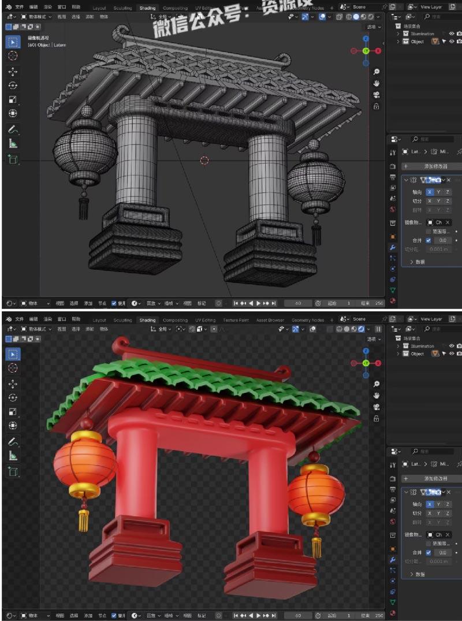The width and height of the screenshot is (462, 621).
Task: Open the 文件 menu in the top window
Action: pyautogui.click(x=20, y=7)
